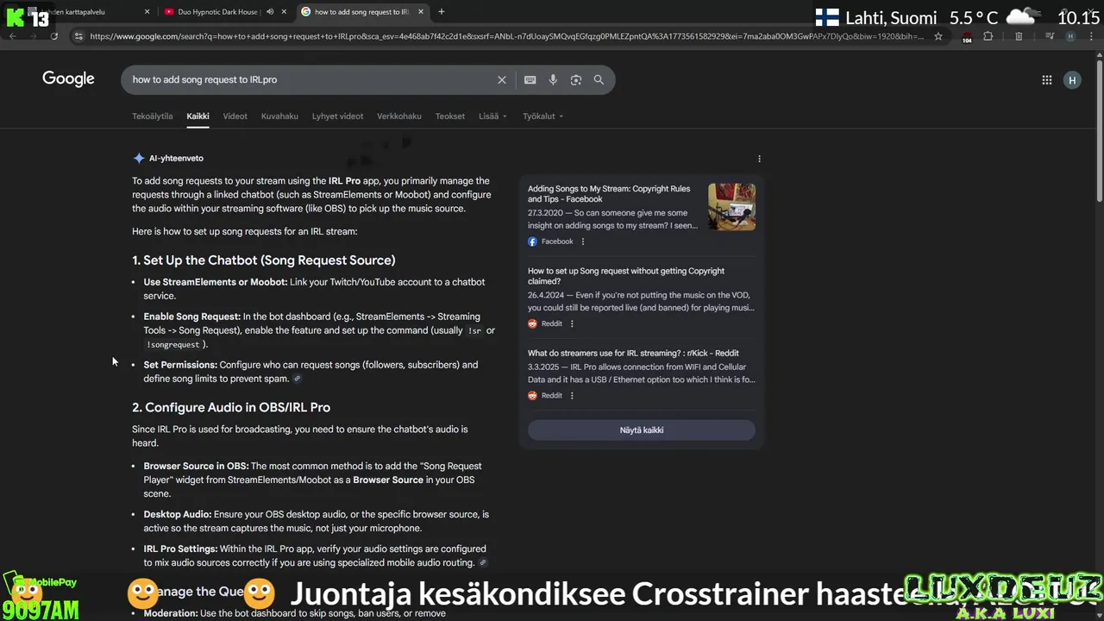Open How to set up Song request Reddit result
This screenshot has height=621, width=1104.
tap(626, 276)
